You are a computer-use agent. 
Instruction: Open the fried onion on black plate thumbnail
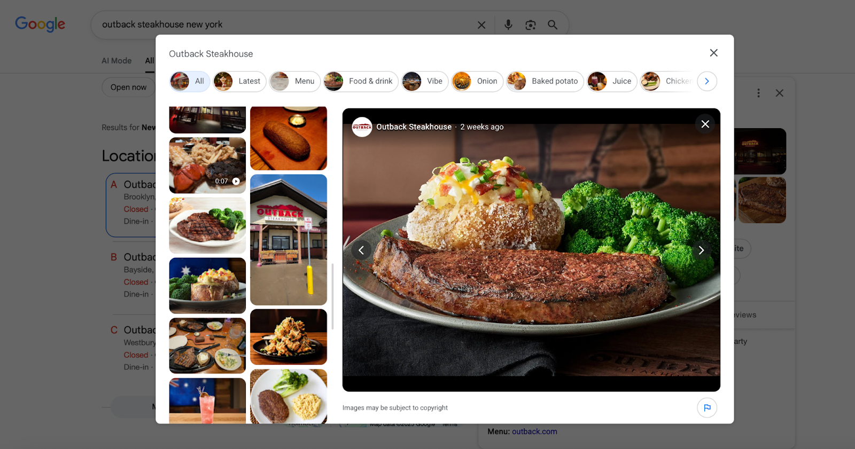[289, 337]
